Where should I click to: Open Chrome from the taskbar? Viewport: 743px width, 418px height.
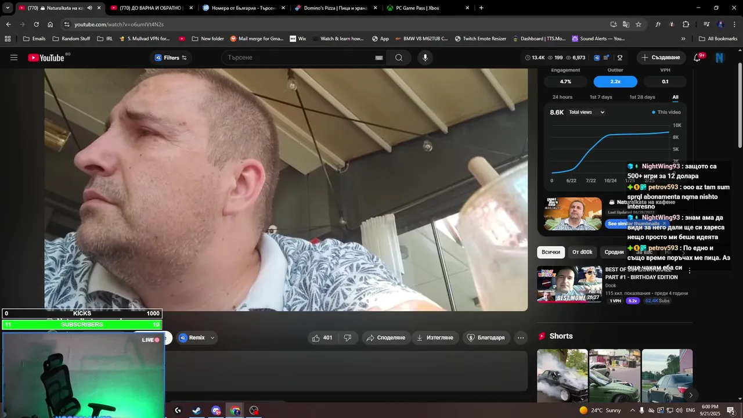[x=235, y=410]
